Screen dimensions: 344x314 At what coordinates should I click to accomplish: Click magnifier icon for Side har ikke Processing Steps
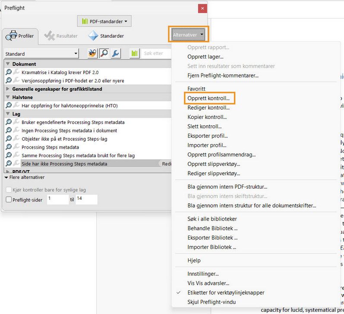[9, 164]
